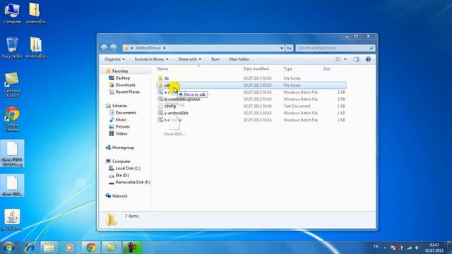Open the taskbar clock and date
The width and height of the screenshot is (452, 254).
coord(434,248)
